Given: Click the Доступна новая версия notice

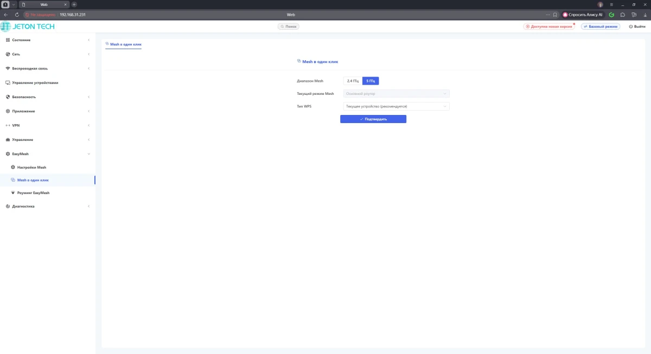Looking at the screenshot, I should tap(549, 26).
